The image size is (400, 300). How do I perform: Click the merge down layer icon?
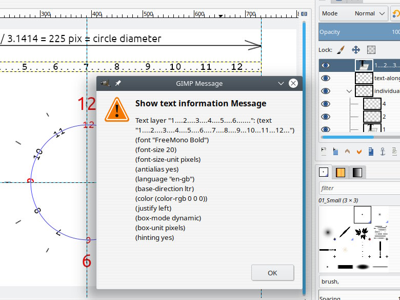pos(394,151)
